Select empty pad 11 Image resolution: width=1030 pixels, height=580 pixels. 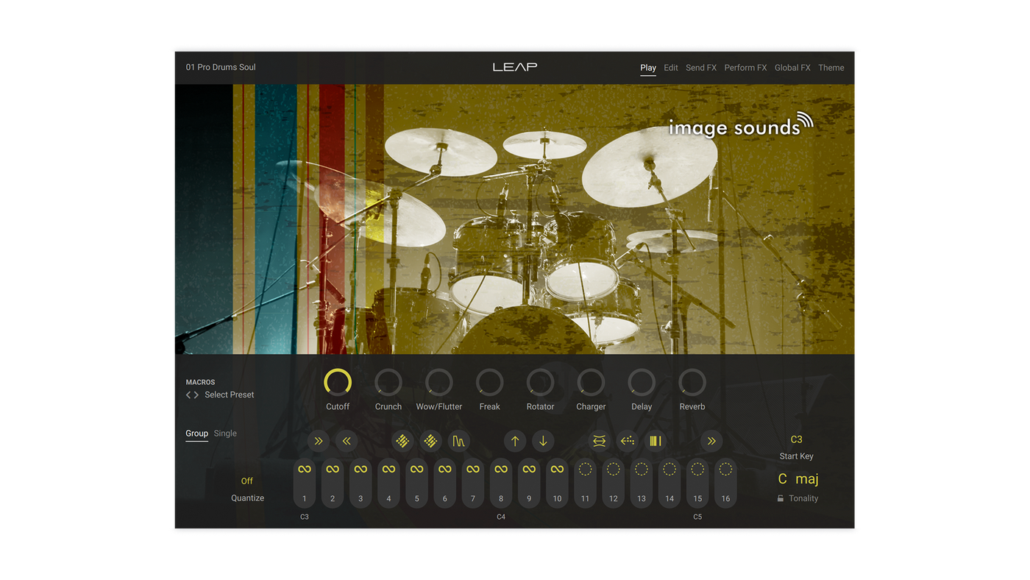click(x=585, y=483)
